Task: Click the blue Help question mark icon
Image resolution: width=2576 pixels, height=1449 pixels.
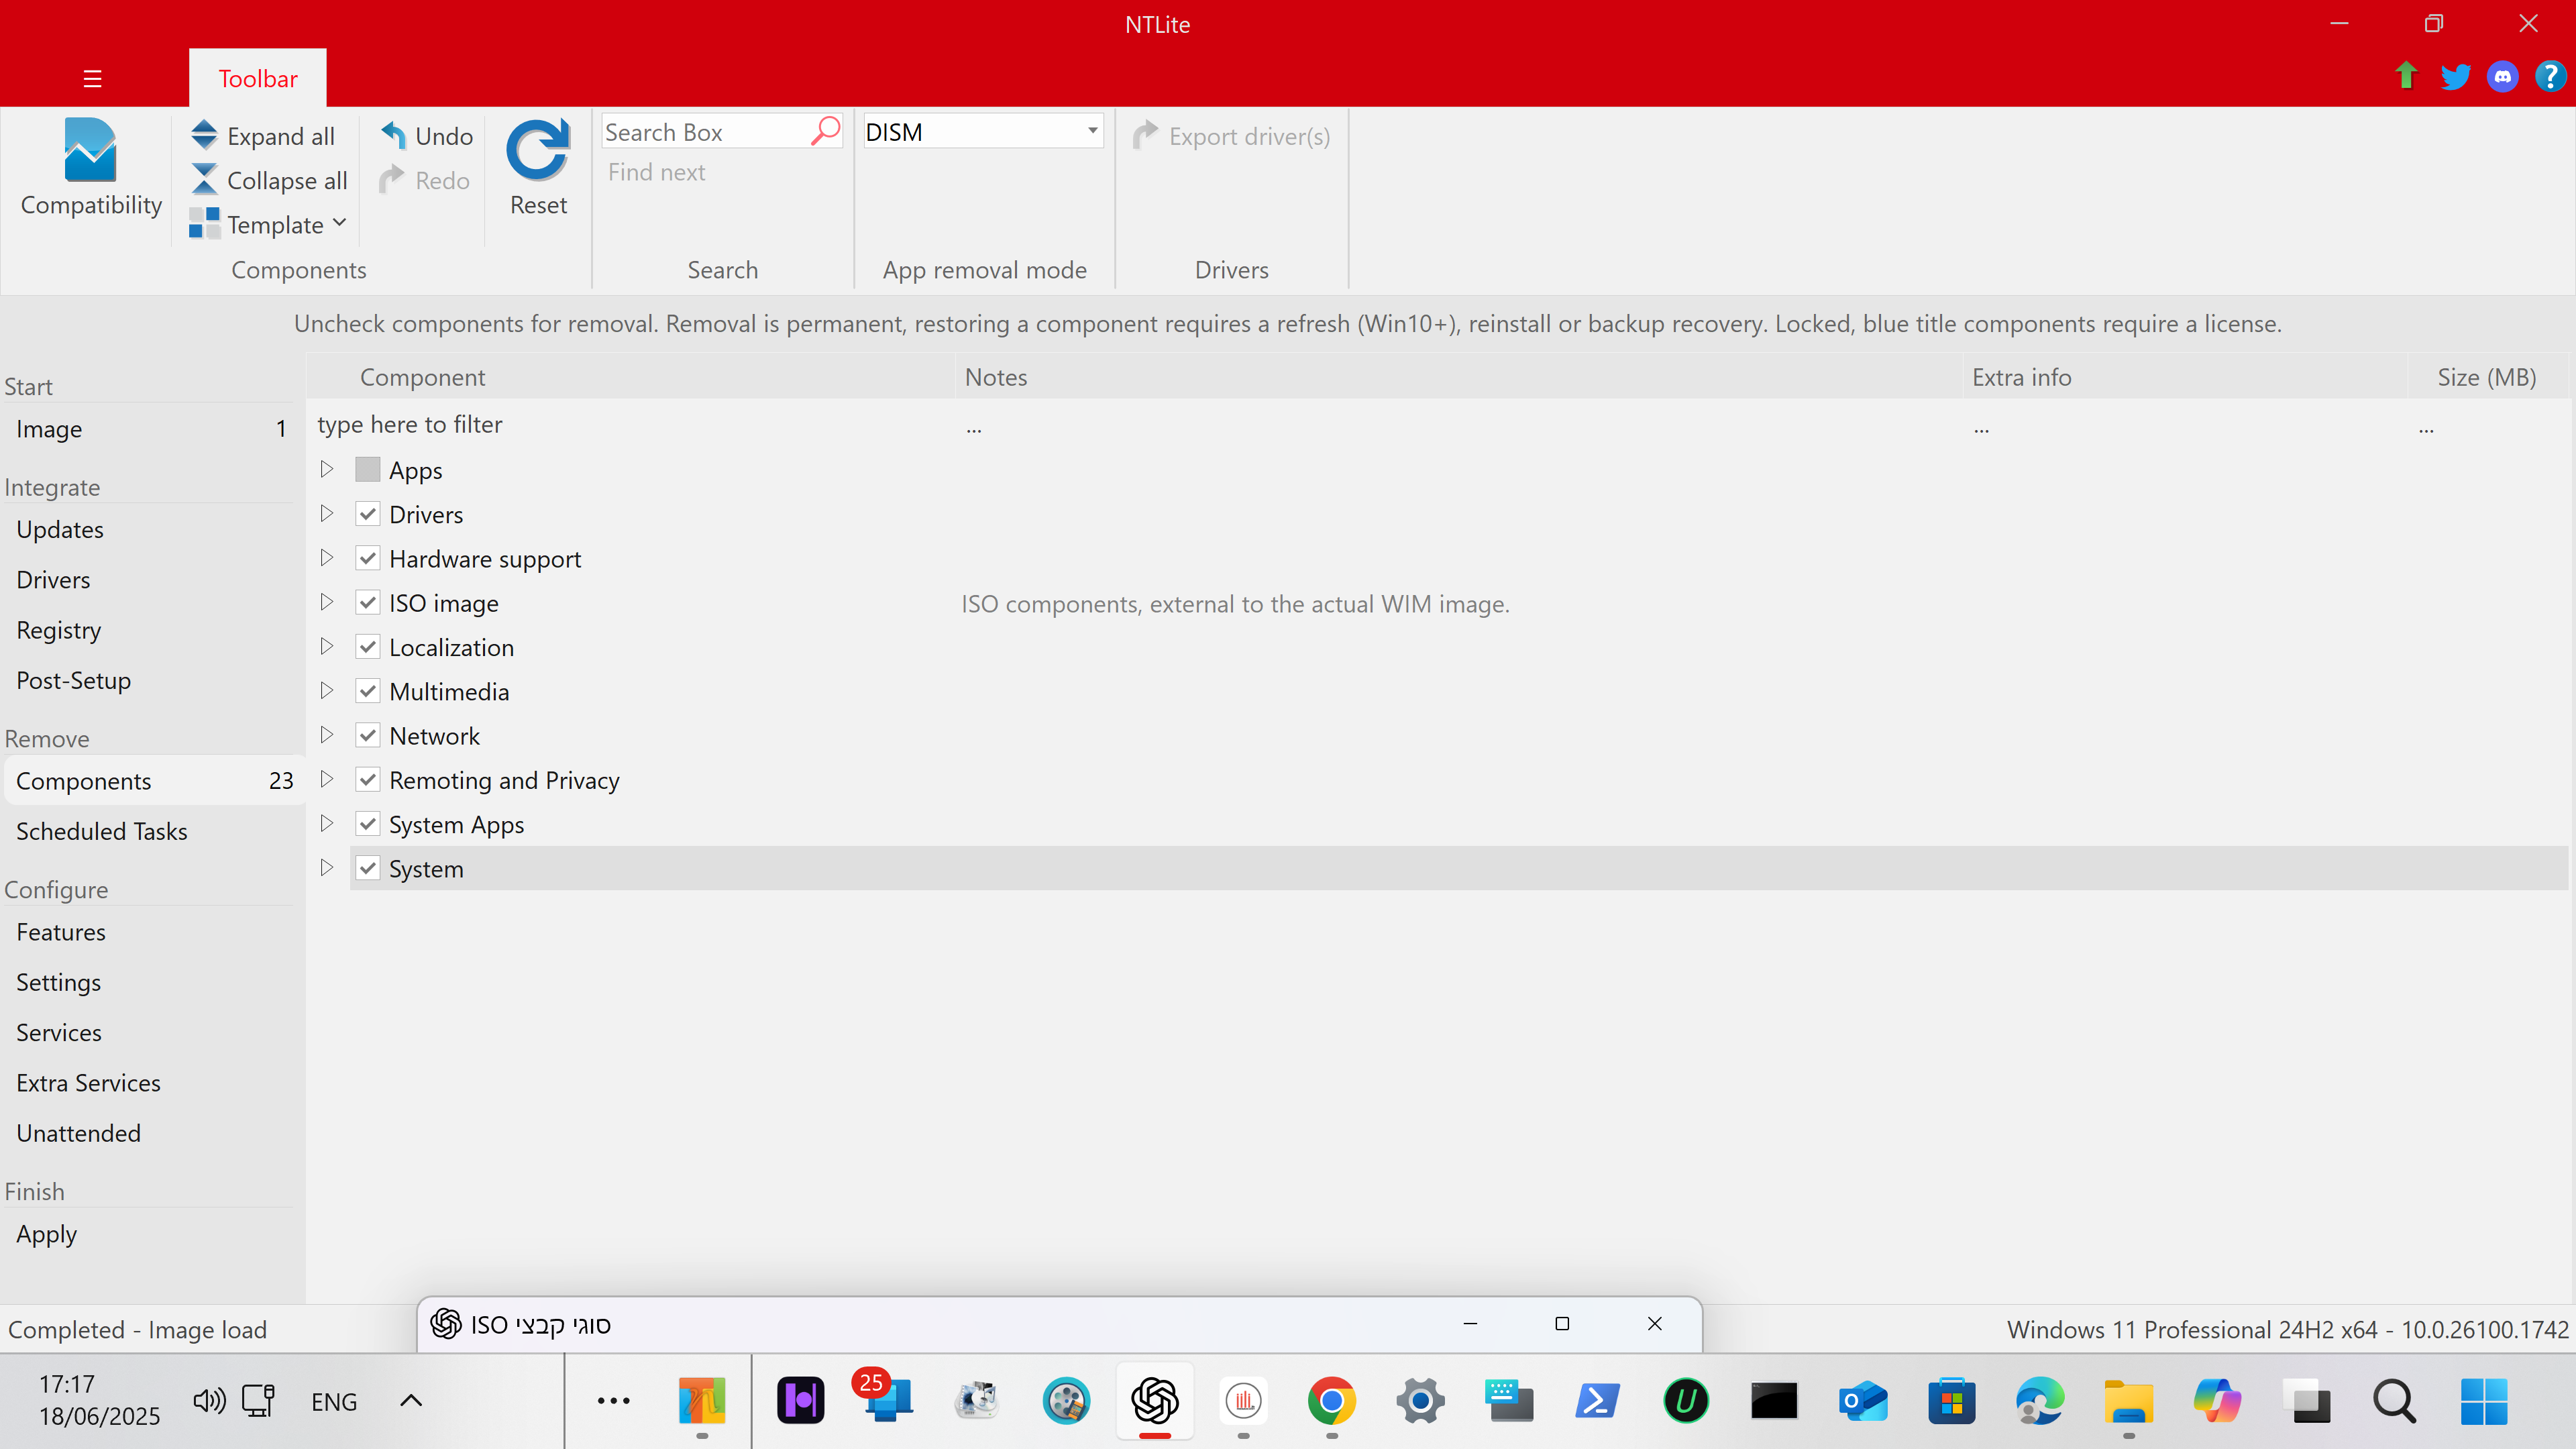Action: click(x=2551, y=76)
